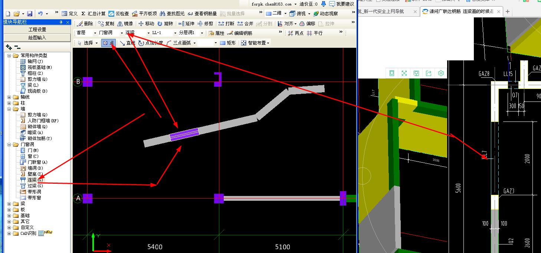Select 暗梁(A) tree item
The width and height of the screenshot is (541, 253).
click(32, 133)
